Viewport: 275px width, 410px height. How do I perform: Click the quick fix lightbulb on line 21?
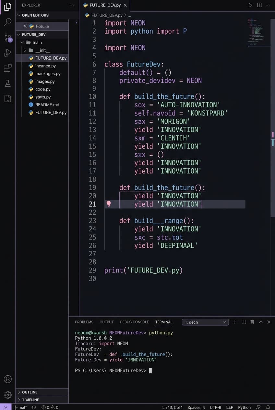(x=109, y=204)
